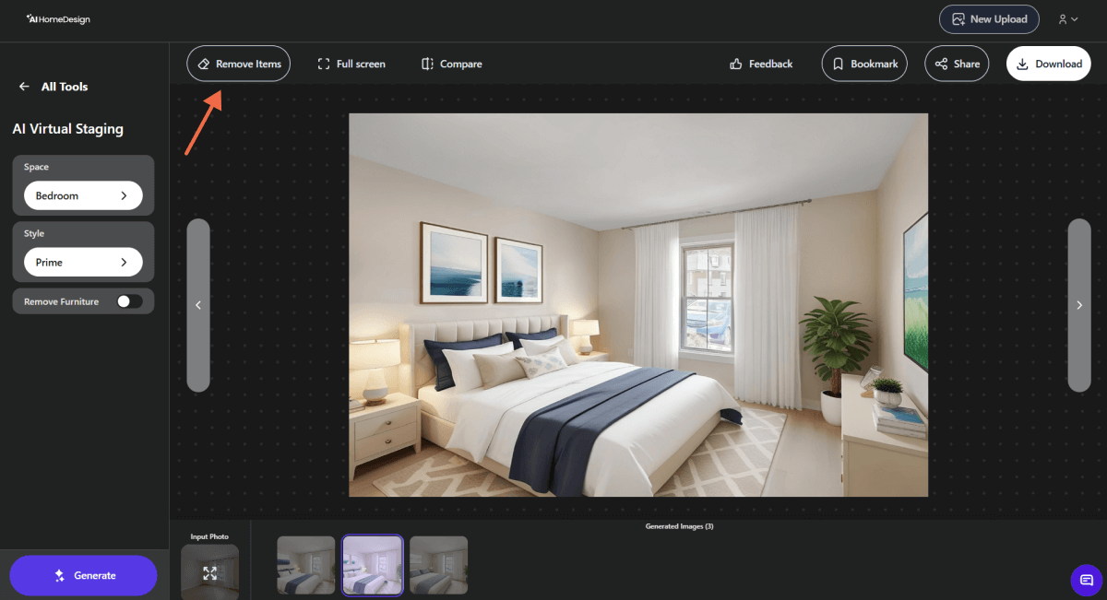This screenshot has height=600, width=1107.
Task: Click the right navigation arrow
Action: (x=1079, y=305)
